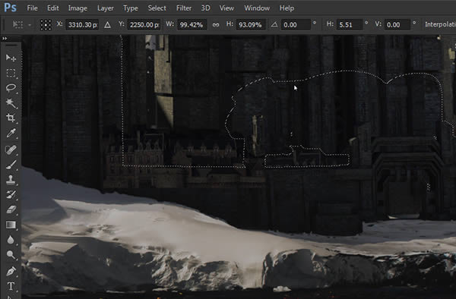This screenshot has height=299, width=456.
Task: Select the History Brush tool
Action: 11,195
